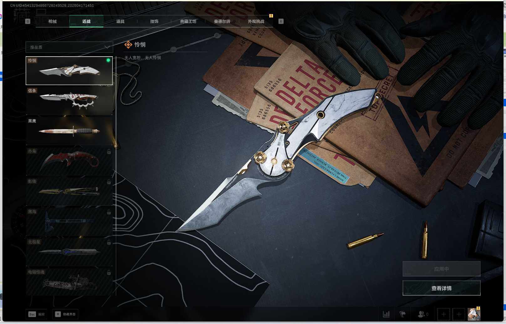Click the melee list vertical scrollbar

point(116,175)
